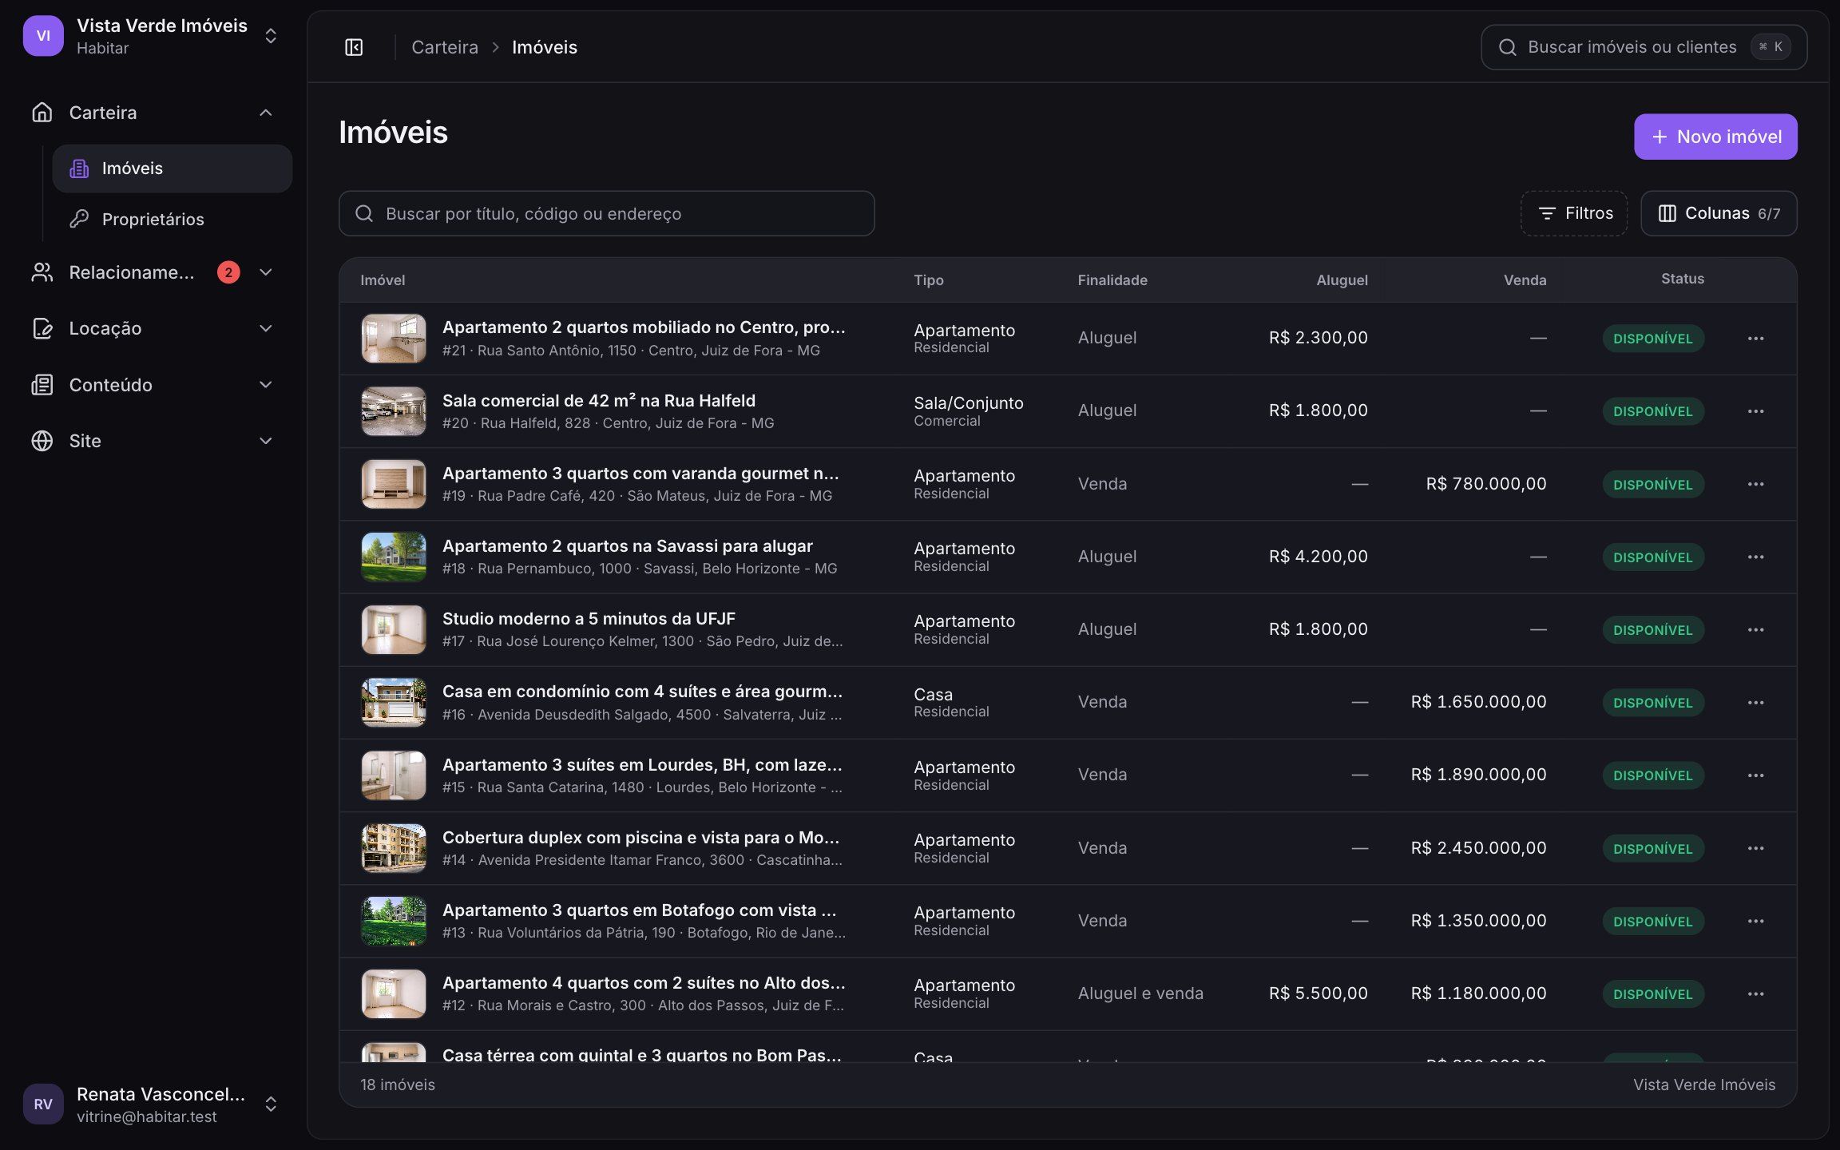Open row actions for Savassi apartment #18

coord(1755,557)
